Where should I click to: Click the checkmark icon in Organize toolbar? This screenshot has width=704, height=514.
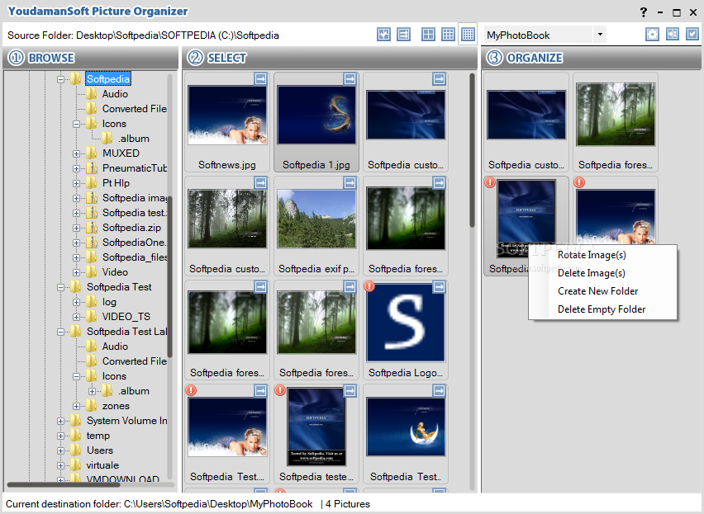point(692,34)
